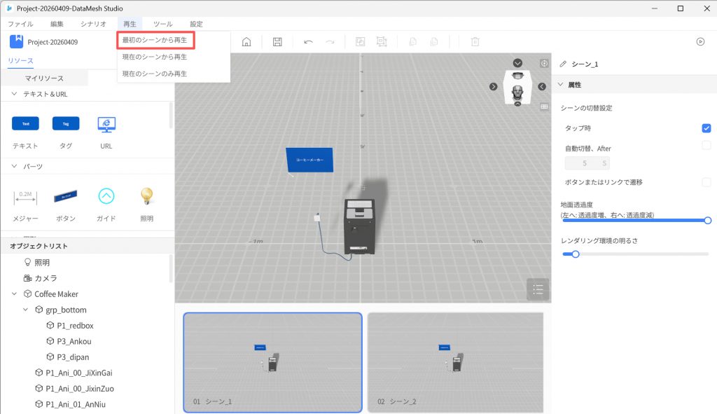Screen dimensions: 717x414
Task: Collapse the 属性 properties section
Action: tap(560, 85)
